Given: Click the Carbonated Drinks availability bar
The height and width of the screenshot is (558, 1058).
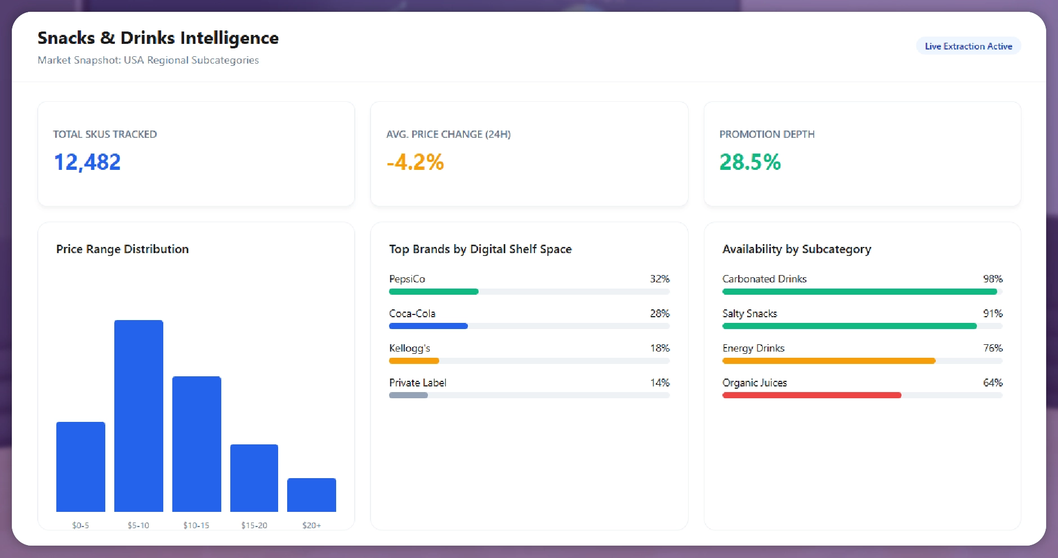Looking at the screenshot, I should click(859, 291).
